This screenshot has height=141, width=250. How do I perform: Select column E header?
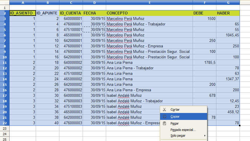point(149,3)
